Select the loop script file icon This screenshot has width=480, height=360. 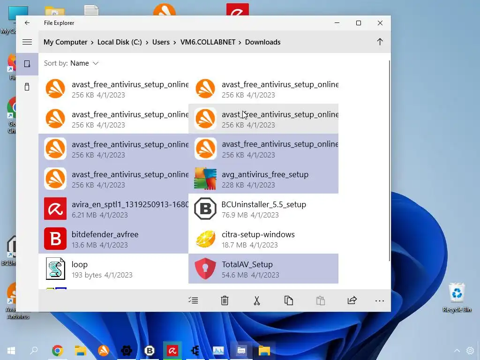click(55, 269)
